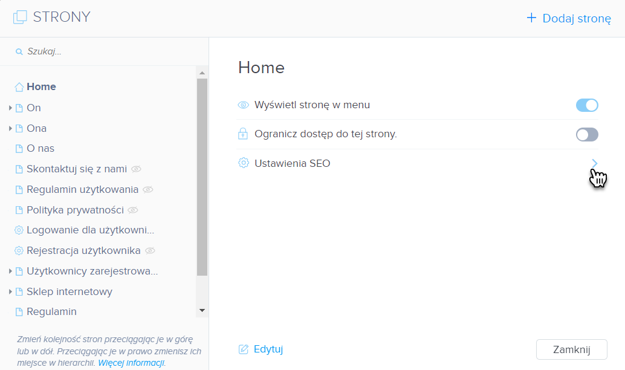Screen dimensions: 625x370
Task: Select the Regulamin page
Action: click(x=51, y=312)
